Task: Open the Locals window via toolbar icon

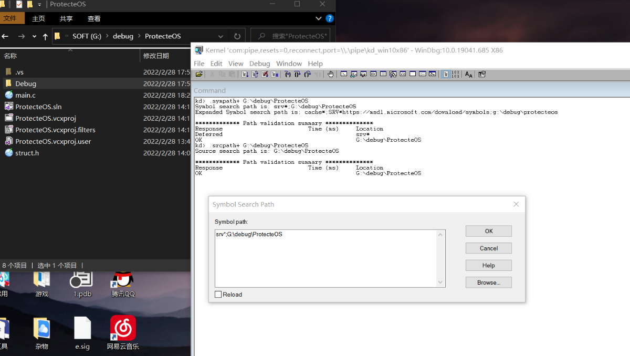Action: point(363,74)
